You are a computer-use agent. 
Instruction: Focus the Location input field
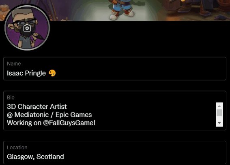115,152
